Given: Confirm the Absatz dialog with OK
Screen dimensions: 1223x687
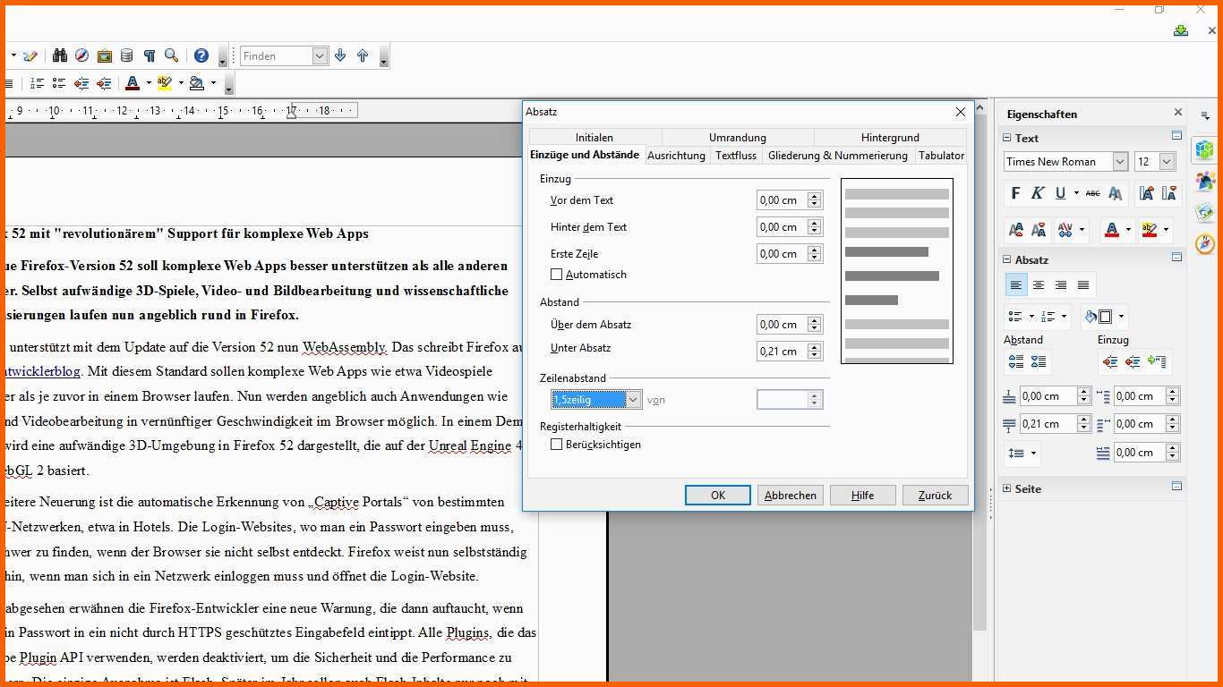Looking at the screenshot, I should point(718,495).
